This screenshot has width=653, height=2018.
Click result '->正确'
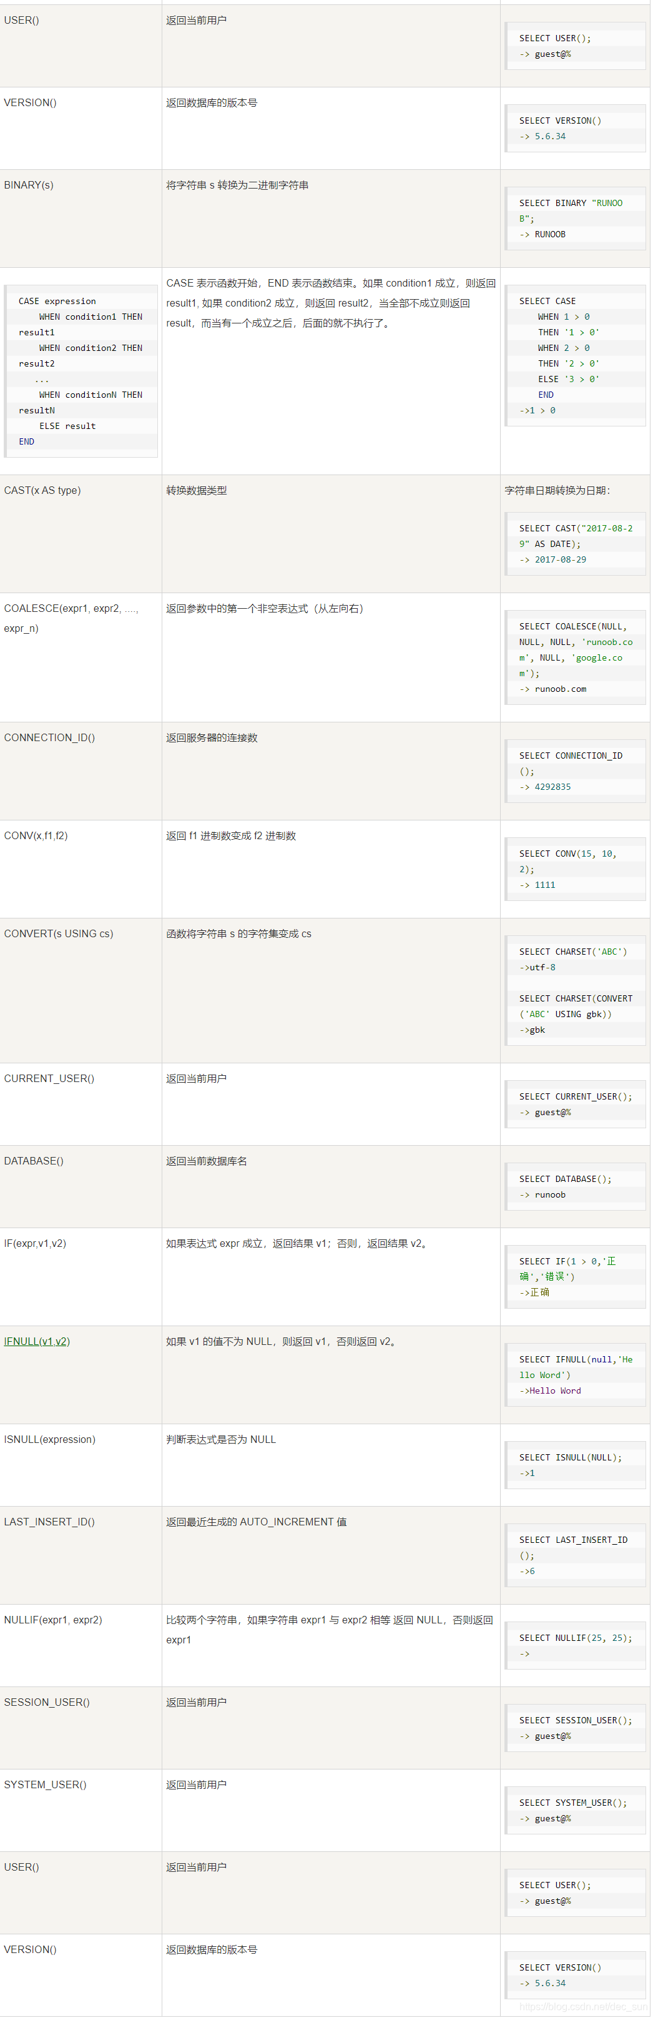[534, 1292]
